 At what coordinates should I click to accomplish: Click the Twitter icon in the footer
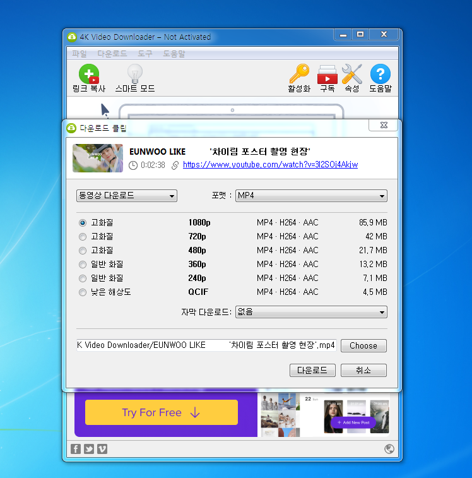tap(89, 449)
